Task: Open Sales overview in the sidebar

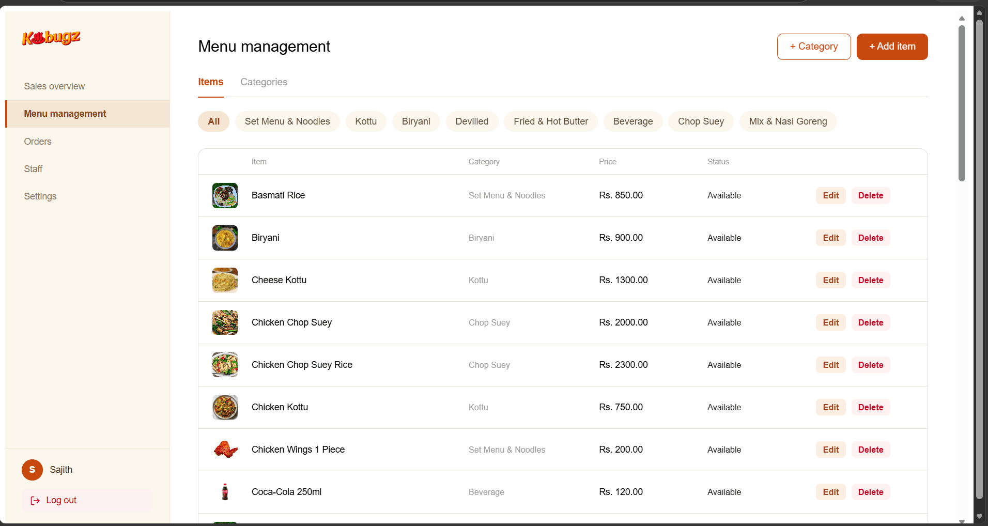Action: pyautogui.click(x=54, y=86)
